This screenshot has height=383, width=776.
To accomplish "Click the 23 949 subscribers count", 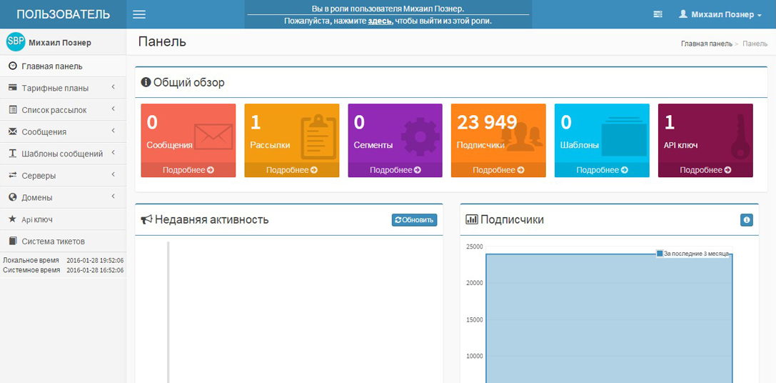I will click(486, 122).
